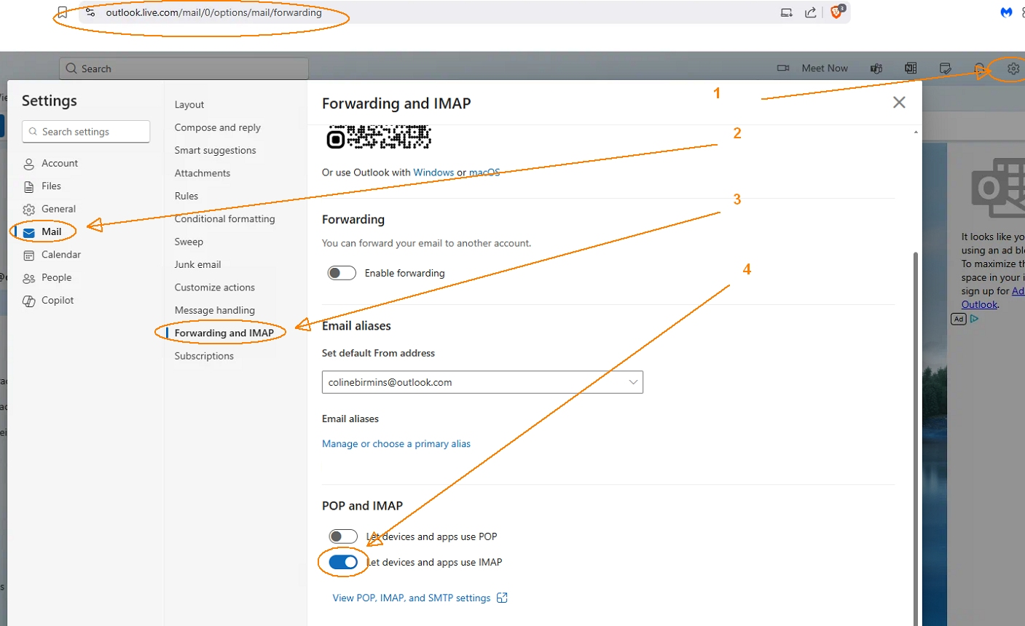This screenshot has width=1025, height=626.
Task: Select Forwarding and IMAP settings
Action: pos(224,333)
